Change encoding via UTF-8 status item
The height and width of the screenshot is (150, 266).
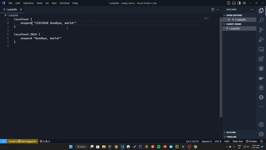tap(218, 141)
